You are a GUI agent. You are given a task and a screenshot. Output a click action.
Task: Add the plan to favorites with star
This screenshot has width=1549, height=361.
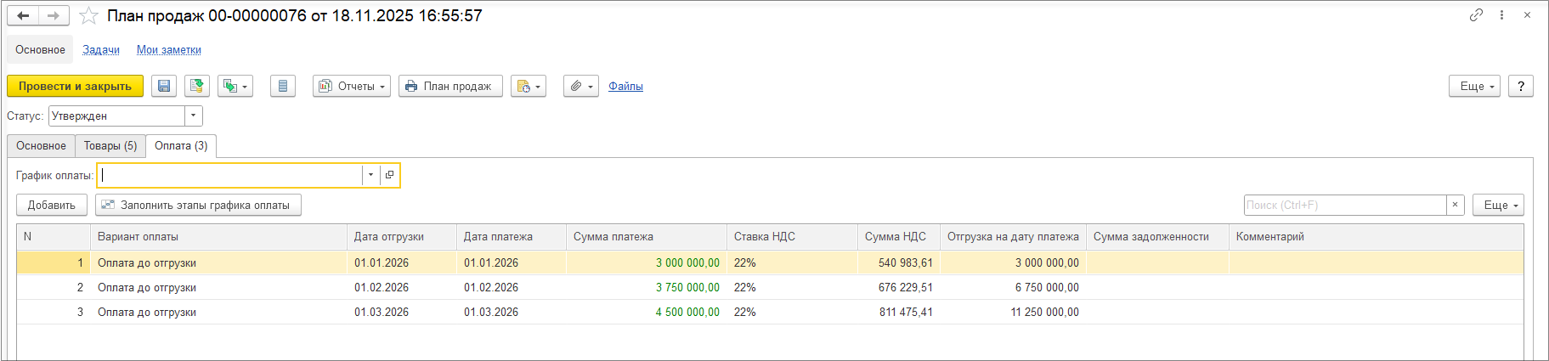pyautogui.click(x=88, y=16)
